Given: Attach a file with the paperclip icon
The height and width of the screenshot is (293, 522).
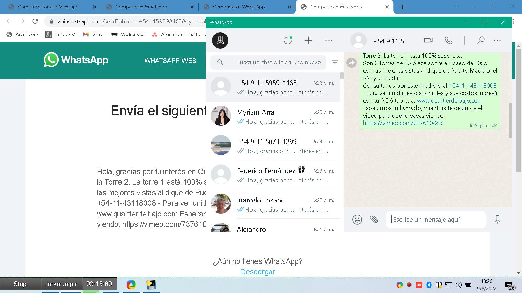Looking at the screenshot, I should (x=374, y=219).
